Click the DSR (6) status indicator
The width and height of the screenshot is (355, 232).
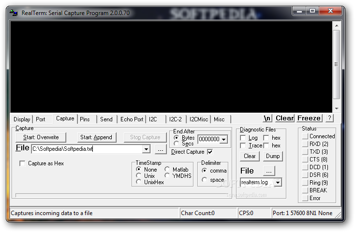pos(305,175)
